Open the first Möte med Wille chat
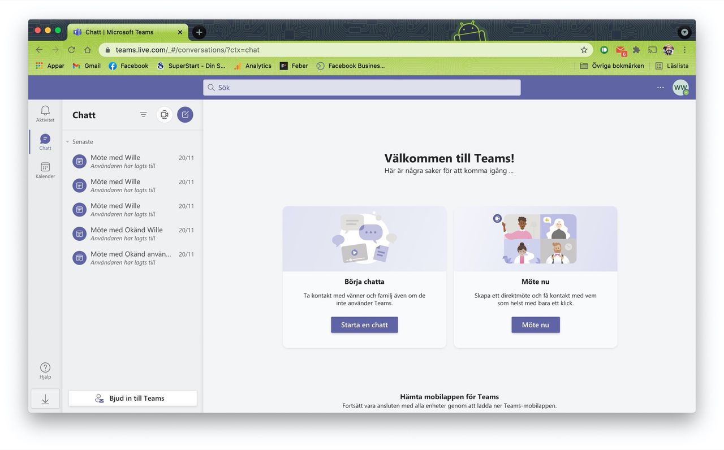This screenshot has height=450, width=724. (x=133, y=162)
